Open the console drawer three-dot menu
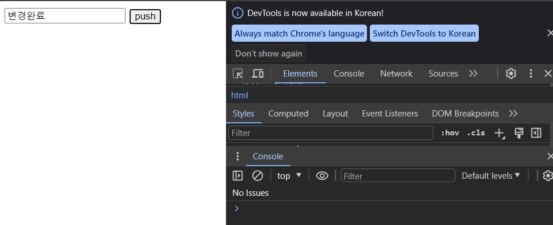The height and width of the screenshot is (225, 553). click(x=238, y=156)
